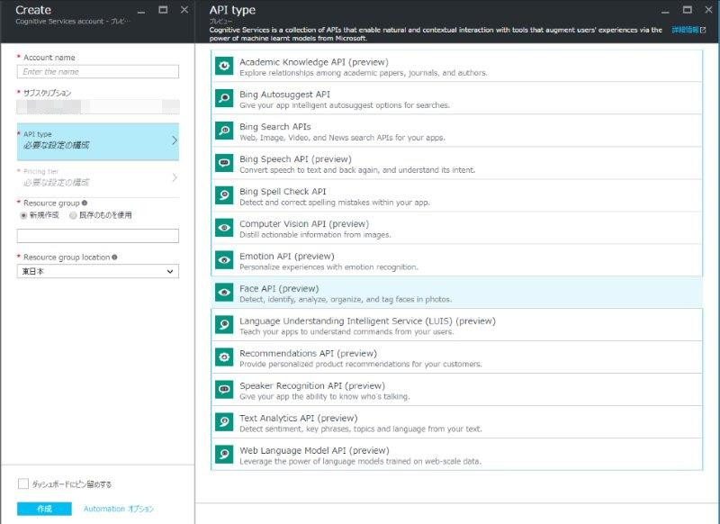Select the 新規作成 radio button
The image size is (720, 524).
click(23, 215)
